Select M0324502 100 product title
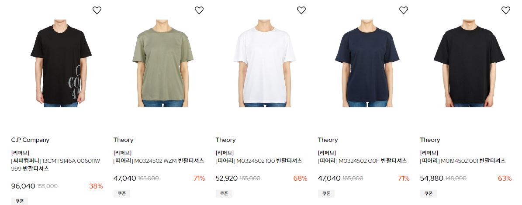The width and height of the screenshot is (522, 205). (259, 161)
